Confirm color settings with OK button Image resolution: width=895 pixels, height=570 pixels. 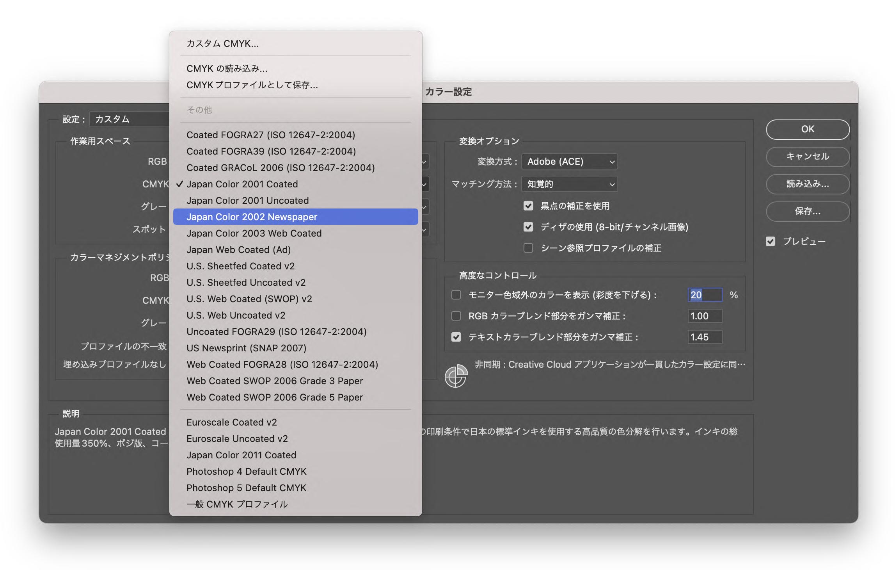[808, 129]
